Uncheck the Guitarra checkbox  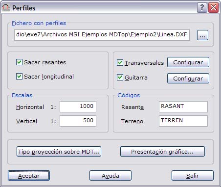[120, 78]
